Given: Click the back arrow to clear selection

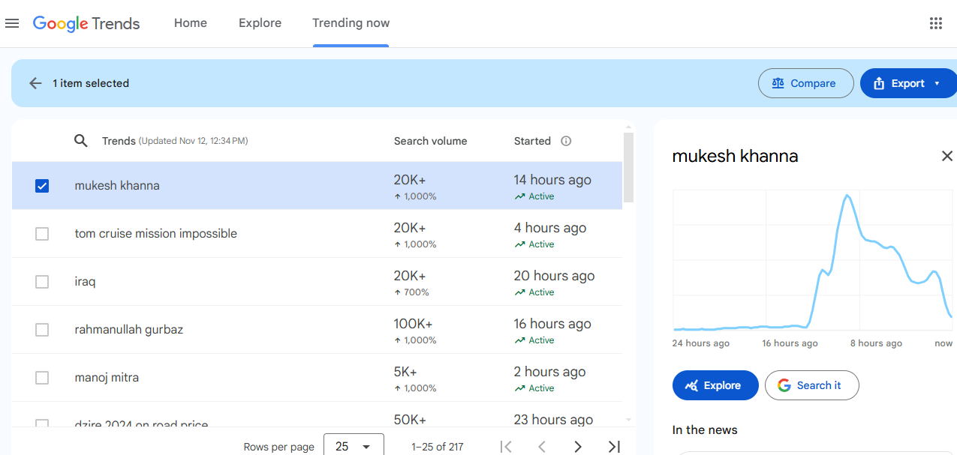Looking at the screenshot, I should click(35, 83).
